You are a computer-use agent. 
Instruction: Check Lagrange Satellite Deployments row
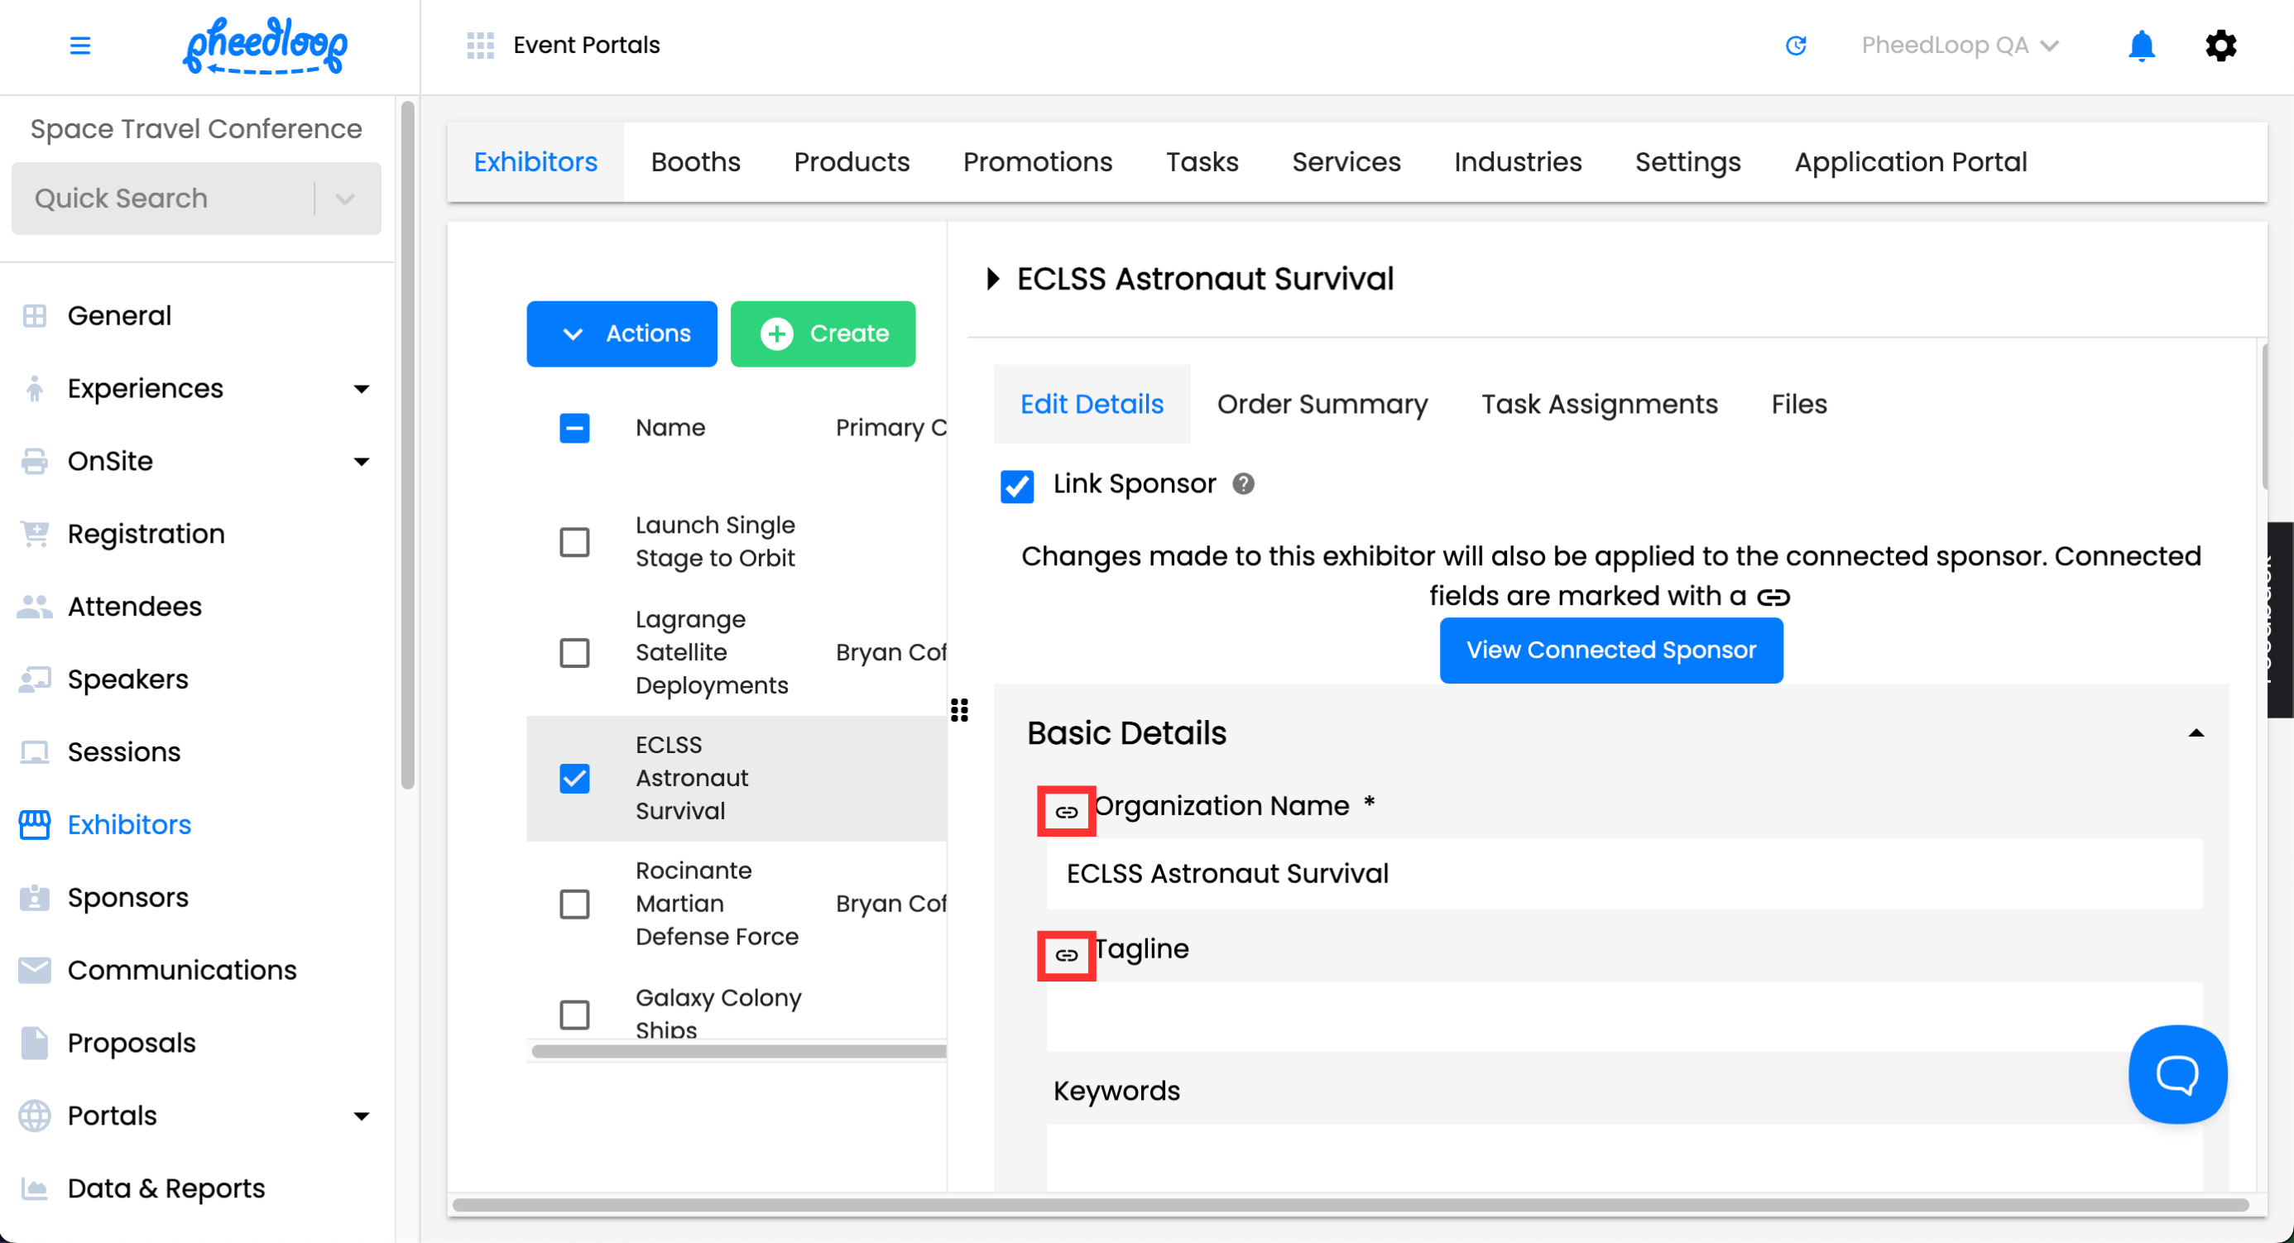pos(574,653)
